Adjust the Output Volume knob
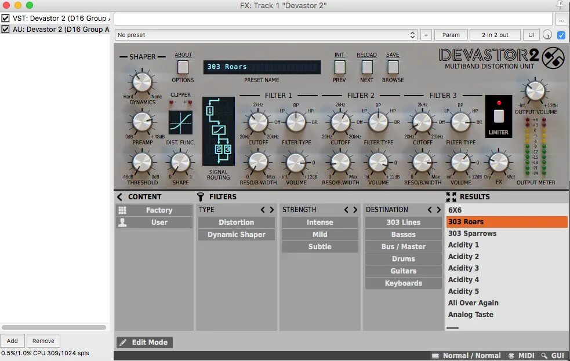Screen dimensions: 570x361 (x=535, y=91)
